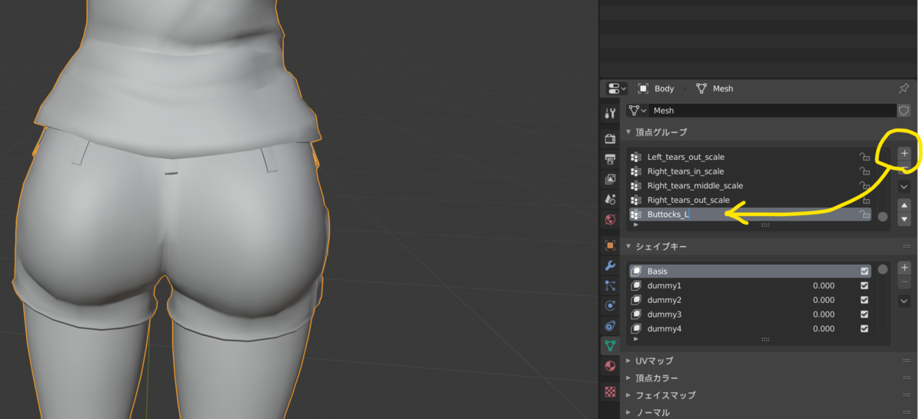Expand the ノーマル panel
This screenshot has height=419, width=923.
[628, 412]
